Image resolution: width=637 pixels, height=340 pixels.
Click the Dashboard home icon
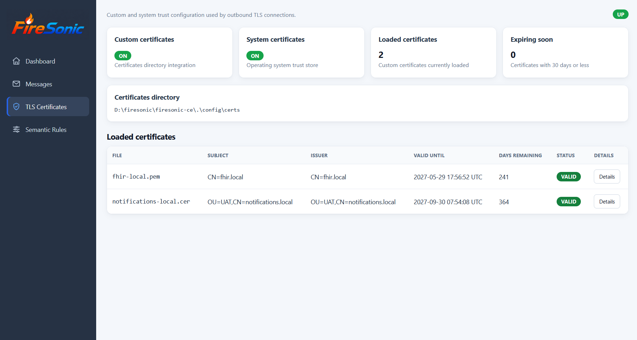click(x=16, y=61)
